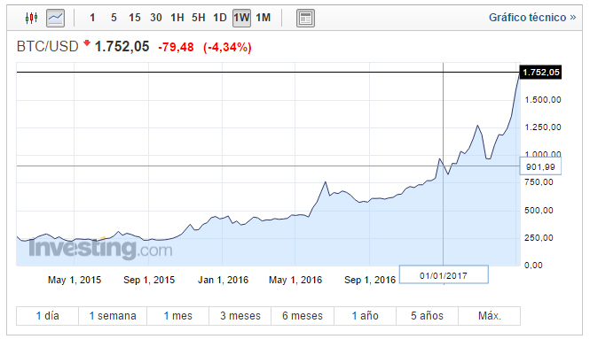This screenshot has height=339, width=590.
Task: Select the area line chart icon
Action: click(x=55, y=18)
